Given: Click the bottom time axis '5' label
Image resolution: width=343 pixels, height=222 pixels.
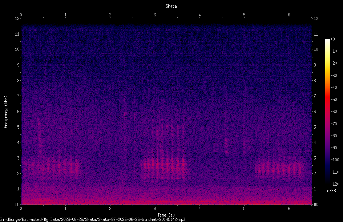Looking at the screenshot, I should point(244,209).
